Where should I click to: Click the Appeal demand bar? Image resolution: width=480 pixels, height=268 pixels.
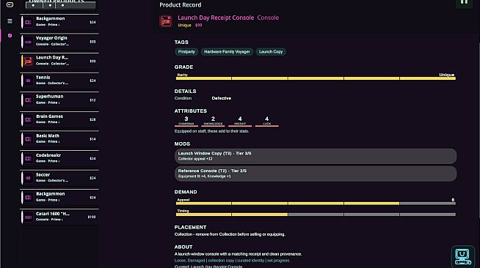(316, 204)
